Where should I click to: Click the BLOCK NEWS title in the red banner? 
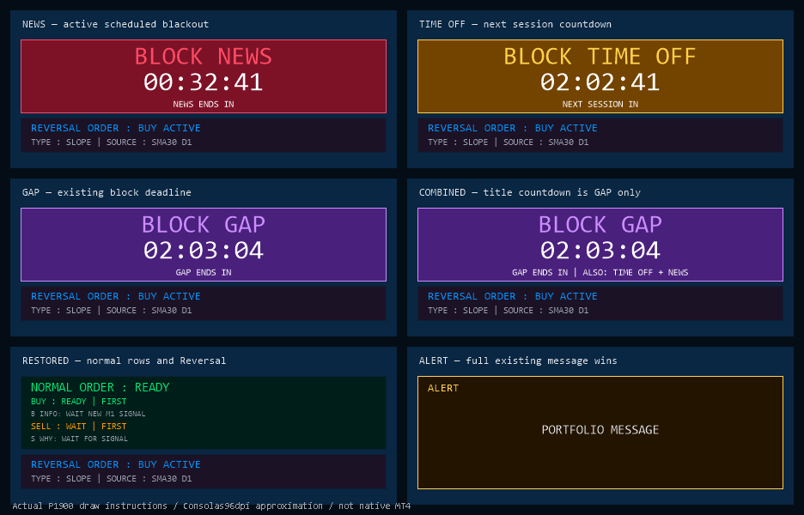coord(203,57)
